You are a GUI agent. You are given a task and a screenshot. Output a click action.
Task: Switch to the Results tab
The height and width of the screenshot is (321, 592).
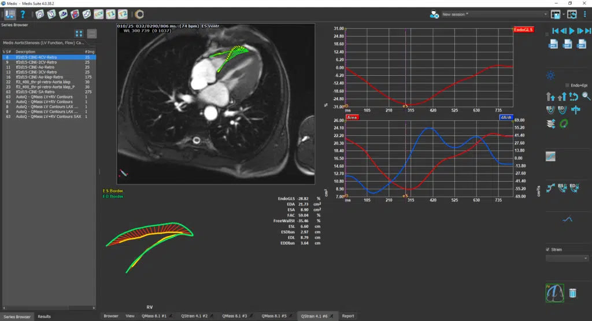click(x=45, y=316)
